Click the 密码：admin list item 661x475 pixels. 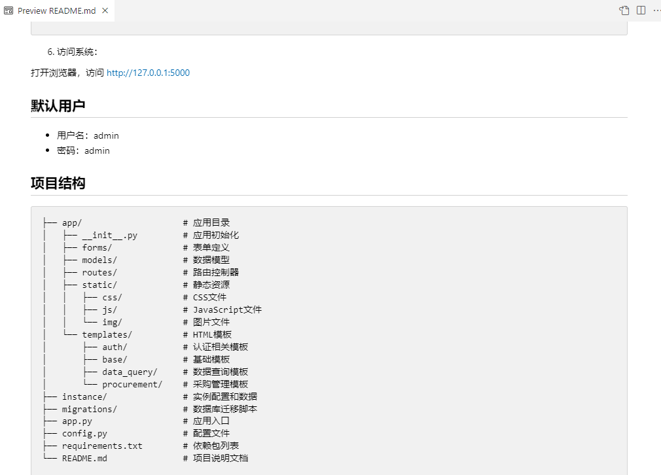point(83,151)
